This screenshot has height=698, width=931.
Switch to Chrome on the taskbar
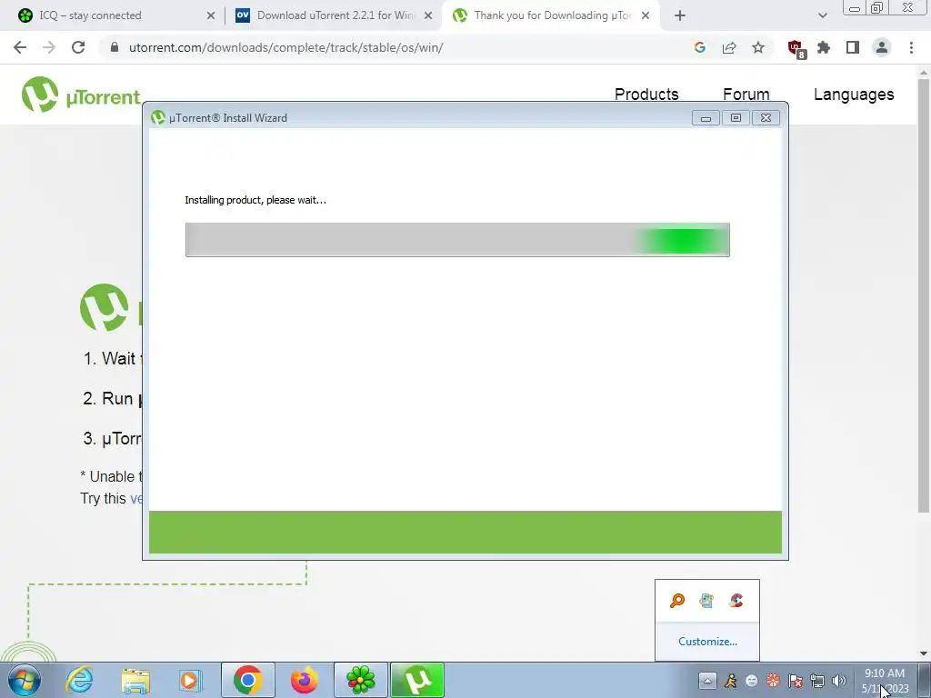247,680
